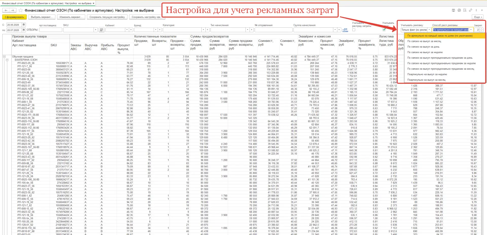
Task: Select 'По артикульно на каждый заказ по дням'
Action: click(x=445, y=36)
